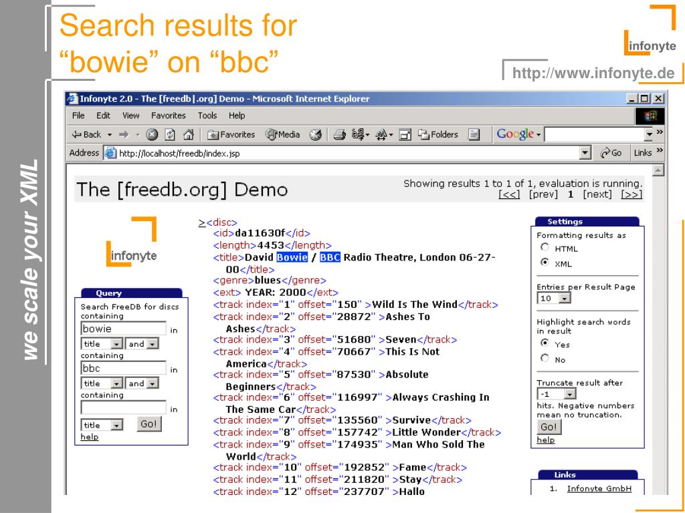685x513 pixels.
Task: Click the Go arrow beside the Address bar
Action: (x=611, y=153)
